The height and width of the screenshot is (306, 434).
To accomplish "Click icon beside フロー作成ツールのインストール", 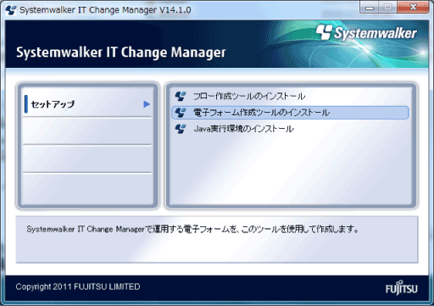I will [181, 97].
